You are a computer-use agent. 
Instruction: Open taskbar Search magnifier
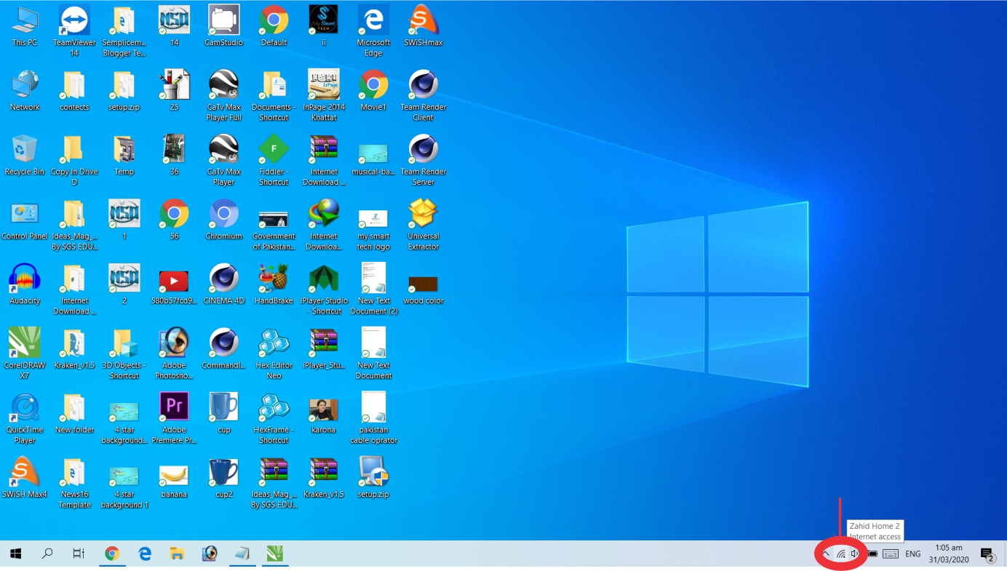pos(47,554)
